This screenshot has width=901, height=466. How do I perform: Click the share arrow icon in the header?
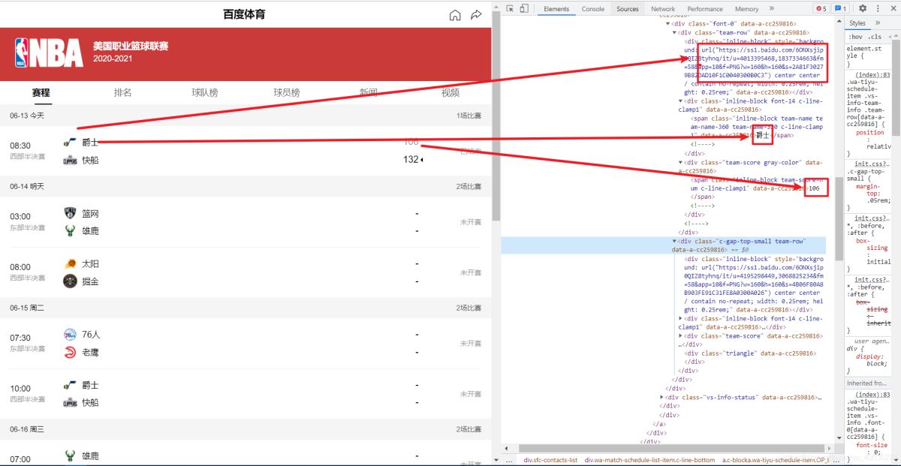(x=476, y=15)
